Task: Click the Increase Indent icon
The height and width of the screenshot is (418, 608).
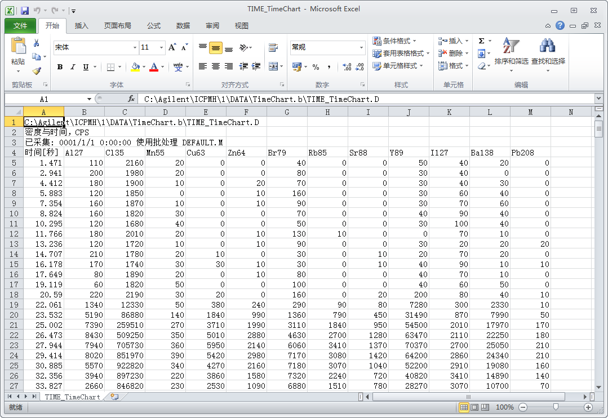Action: point(256,66)
